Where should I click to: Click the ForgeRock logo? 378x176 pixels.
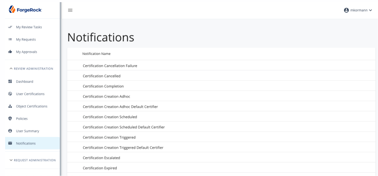25,9
